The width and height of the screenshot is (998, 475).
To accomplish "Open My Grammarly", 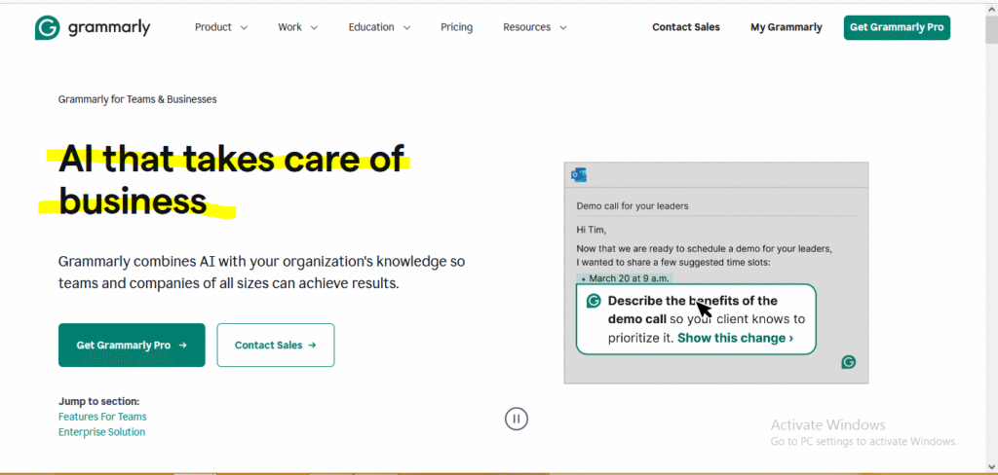I will click(x=787, y=27).
